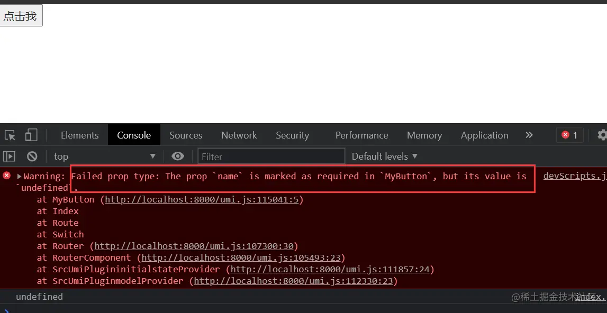Viewport: 607px width, 313px height.
Task: Open the Performance tab
Action: point(361,135)
